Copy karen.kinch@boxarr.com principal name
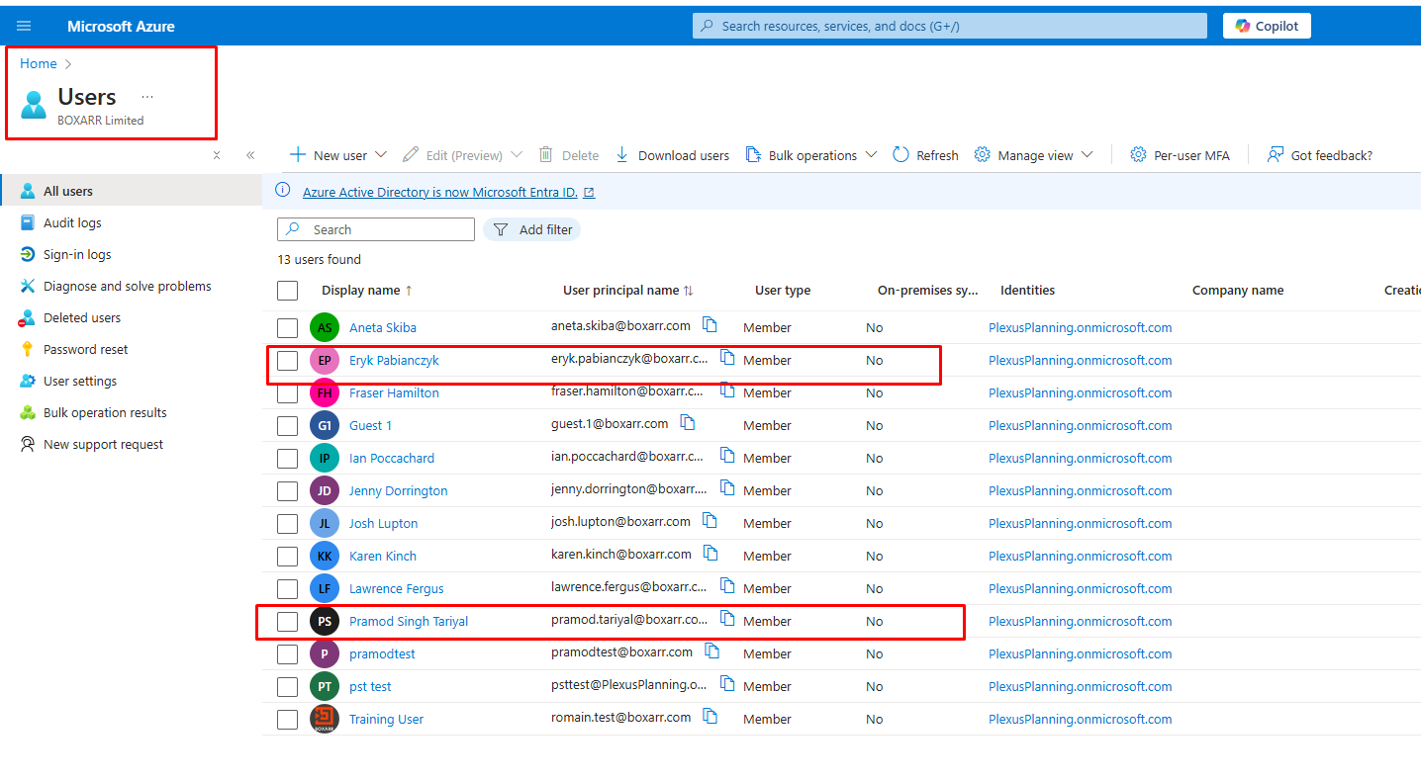This screenshot has height=781, width=1421. (710, 553)
